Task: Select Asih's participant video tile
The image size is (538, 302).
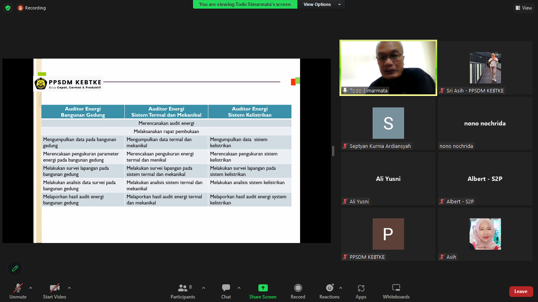Action: coord(485,234)
